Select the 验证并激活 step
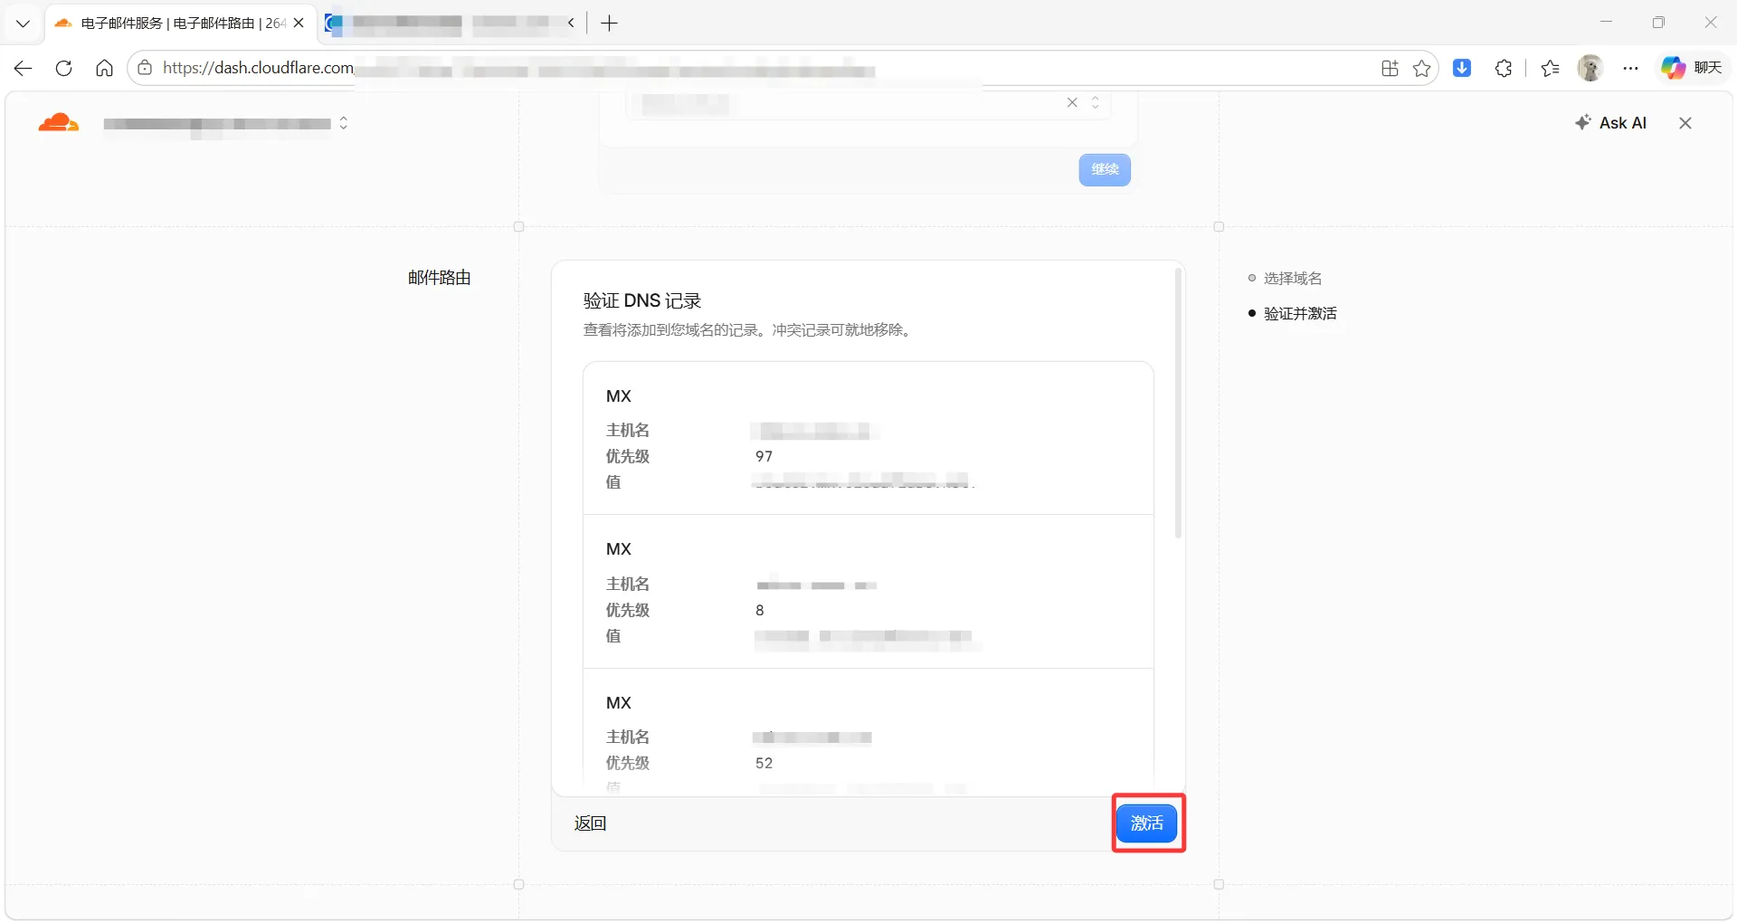The image size is (1737, 923). [1300, 314]
